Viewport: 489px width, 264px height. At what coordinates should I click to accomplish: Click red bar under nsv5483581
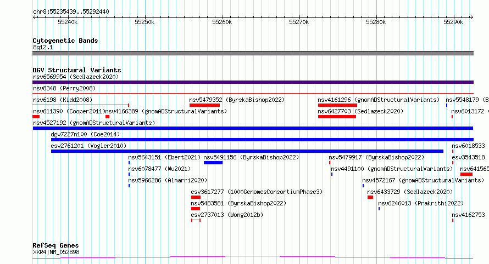point(196,209)
